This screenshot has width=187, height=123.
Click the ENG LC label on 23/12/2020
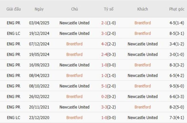point(14,118)
